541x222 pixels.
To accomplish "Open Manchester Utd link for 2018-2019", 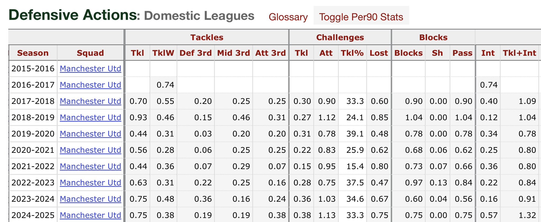I will coord(90,118).
